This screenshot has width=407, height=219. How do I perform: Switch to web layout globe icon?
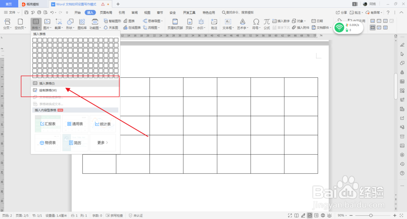pyautogui.click(x=323, y=215)
